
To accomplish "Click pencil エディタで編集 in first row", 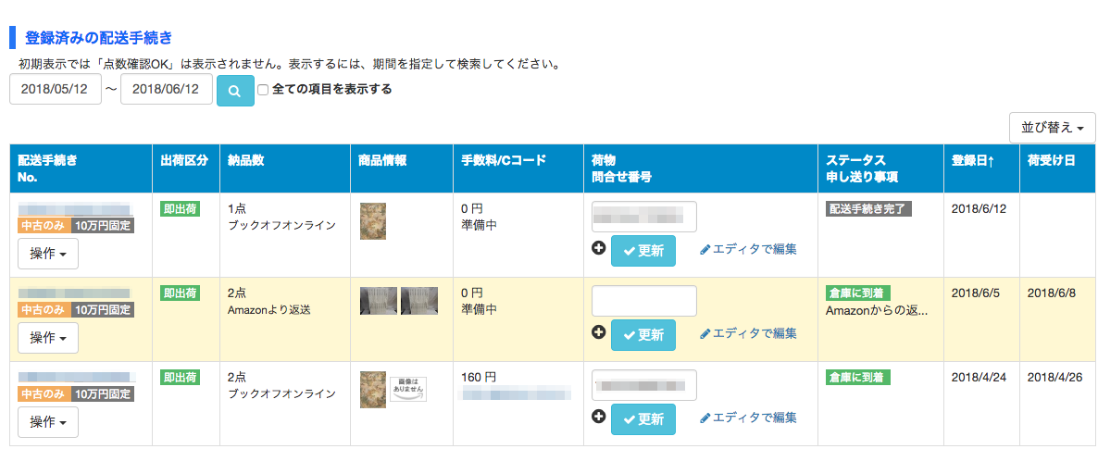I will [748, 249].
